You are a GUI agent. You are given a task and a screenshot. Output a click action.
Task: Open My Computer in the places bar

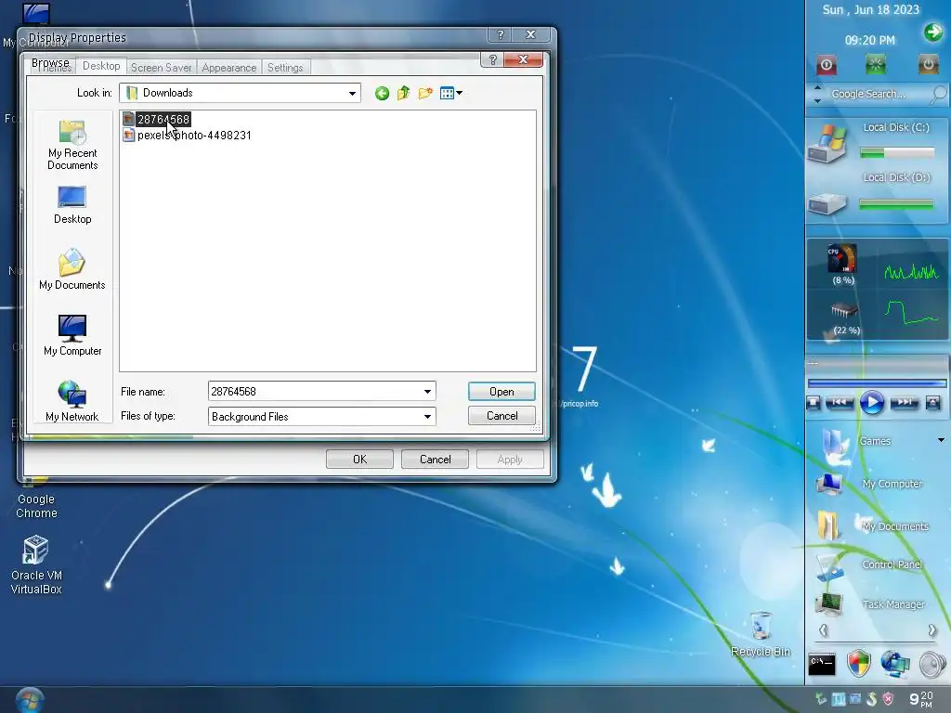72,335
